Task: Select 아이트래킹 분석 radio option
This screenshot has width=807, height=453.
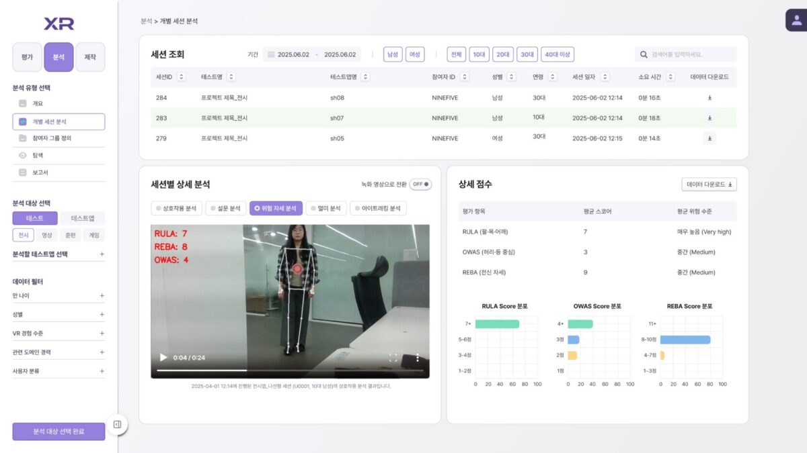Action: point(379,208)
